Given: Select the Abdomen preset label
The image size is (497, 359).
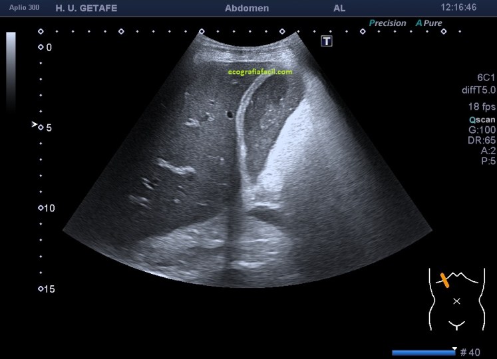Looking at the screenshot, I should 248,7.
